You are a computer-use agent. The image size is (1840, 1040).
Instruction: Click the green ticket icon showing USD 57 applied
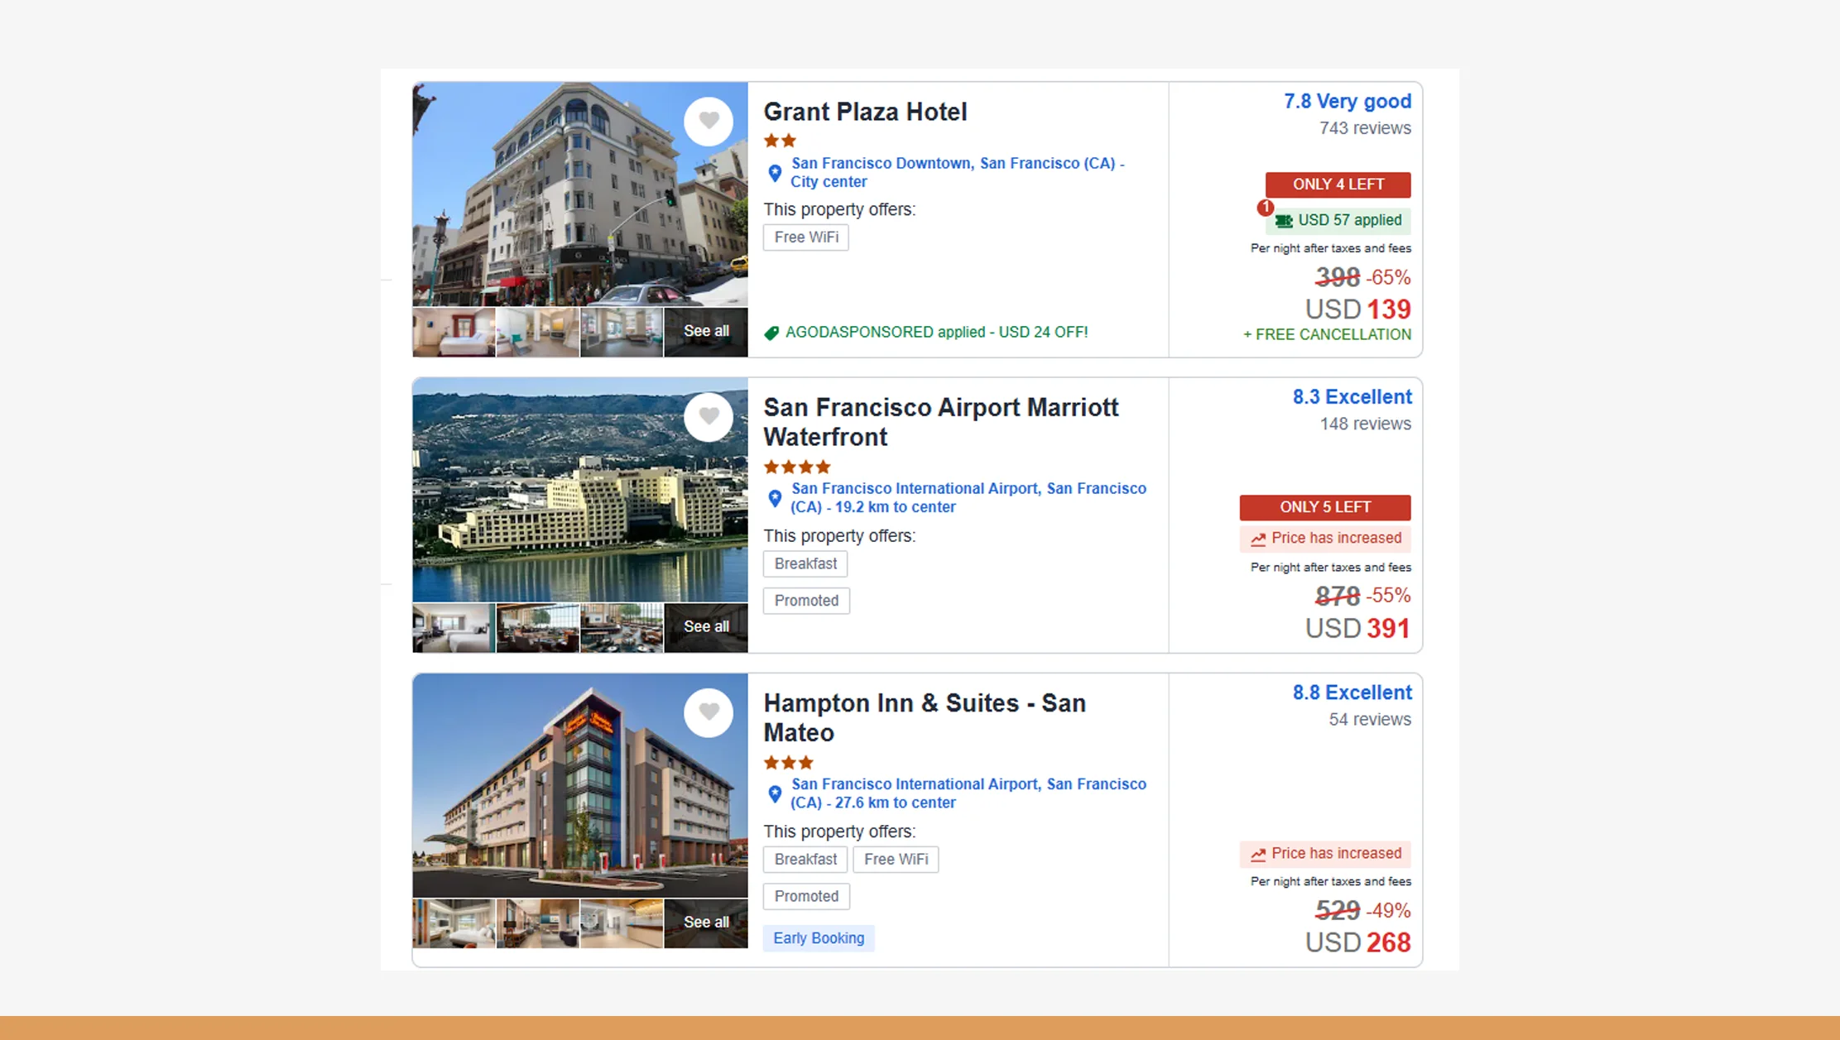tap(1284, 220)
